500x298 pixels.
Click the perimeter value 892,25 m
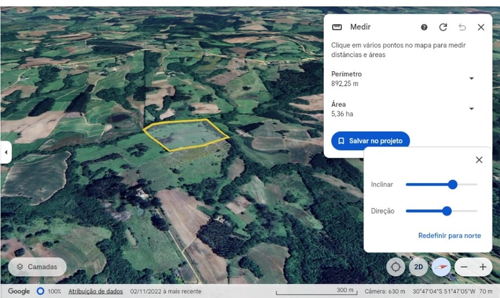tap(345, 84)
